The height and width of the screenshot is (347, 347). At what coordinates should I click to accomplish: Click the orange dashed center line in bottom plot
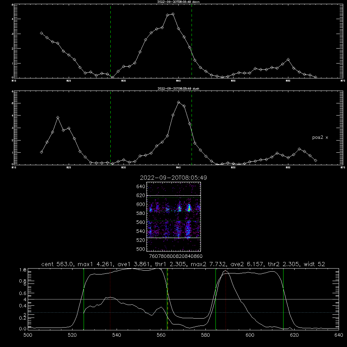coord(168,299)
